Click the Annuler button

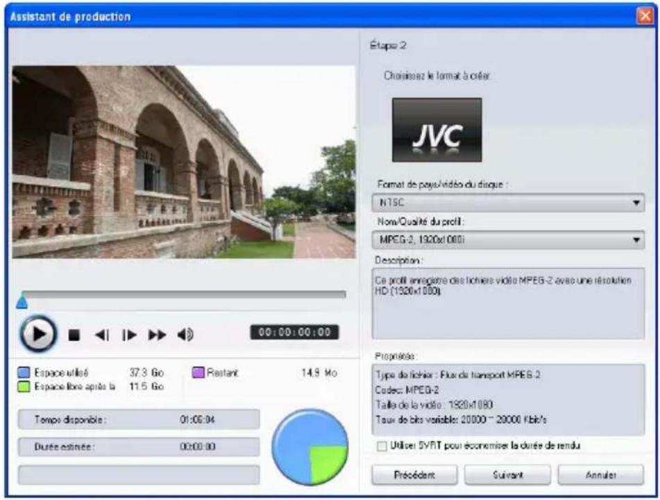click(x=600, y=475)
